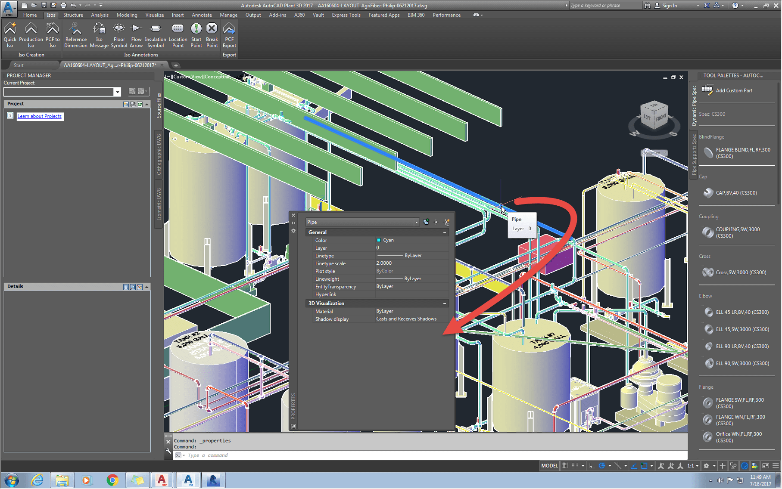This screenshot has width=782, height=489.
Task: Click the Cyan color swatch
Action: pyautogui.click(x=379, y=240)
